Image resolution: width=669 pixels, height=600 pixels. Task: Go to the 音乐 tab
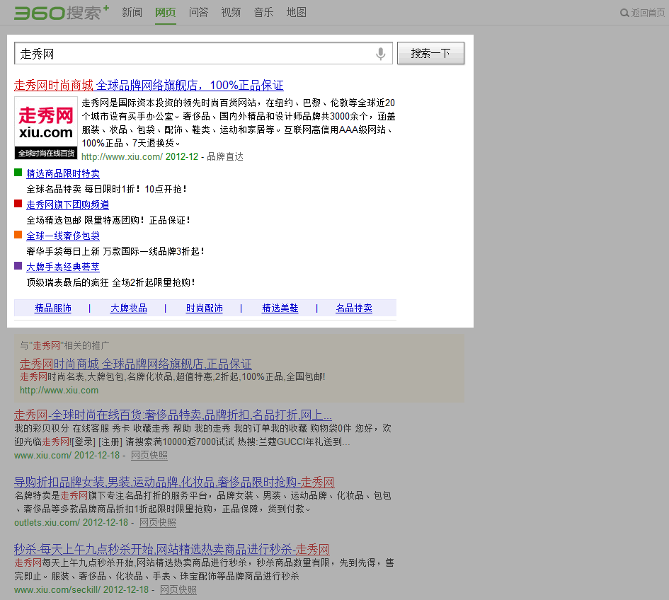tap(263, 12)
